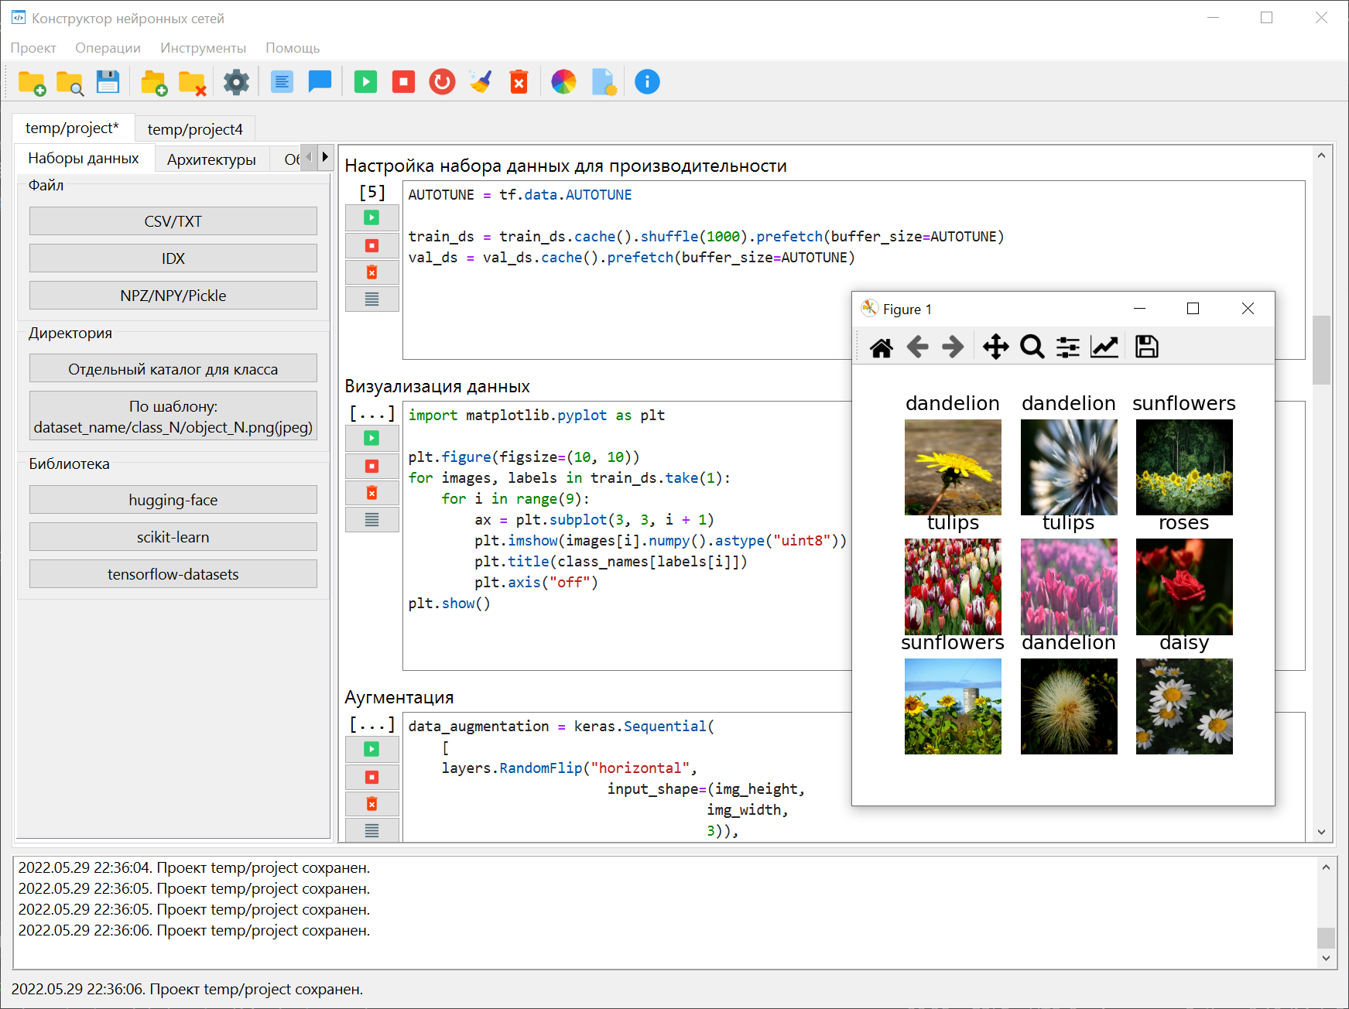Select the Наборы данных tab

coord(84,159)
